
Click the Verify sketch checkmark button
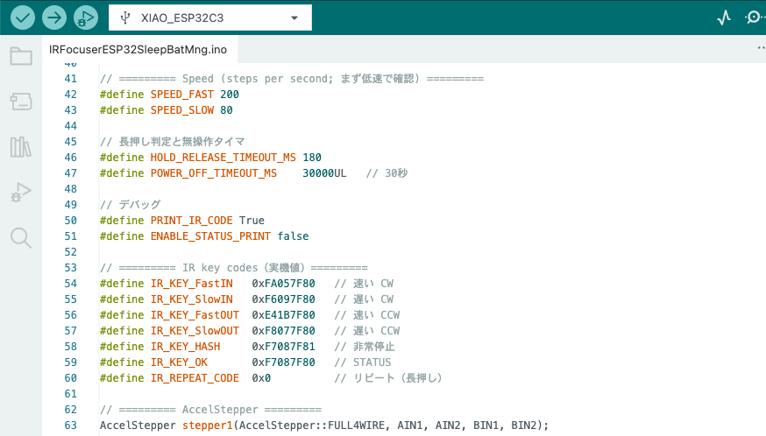click(x=24, y=18)
